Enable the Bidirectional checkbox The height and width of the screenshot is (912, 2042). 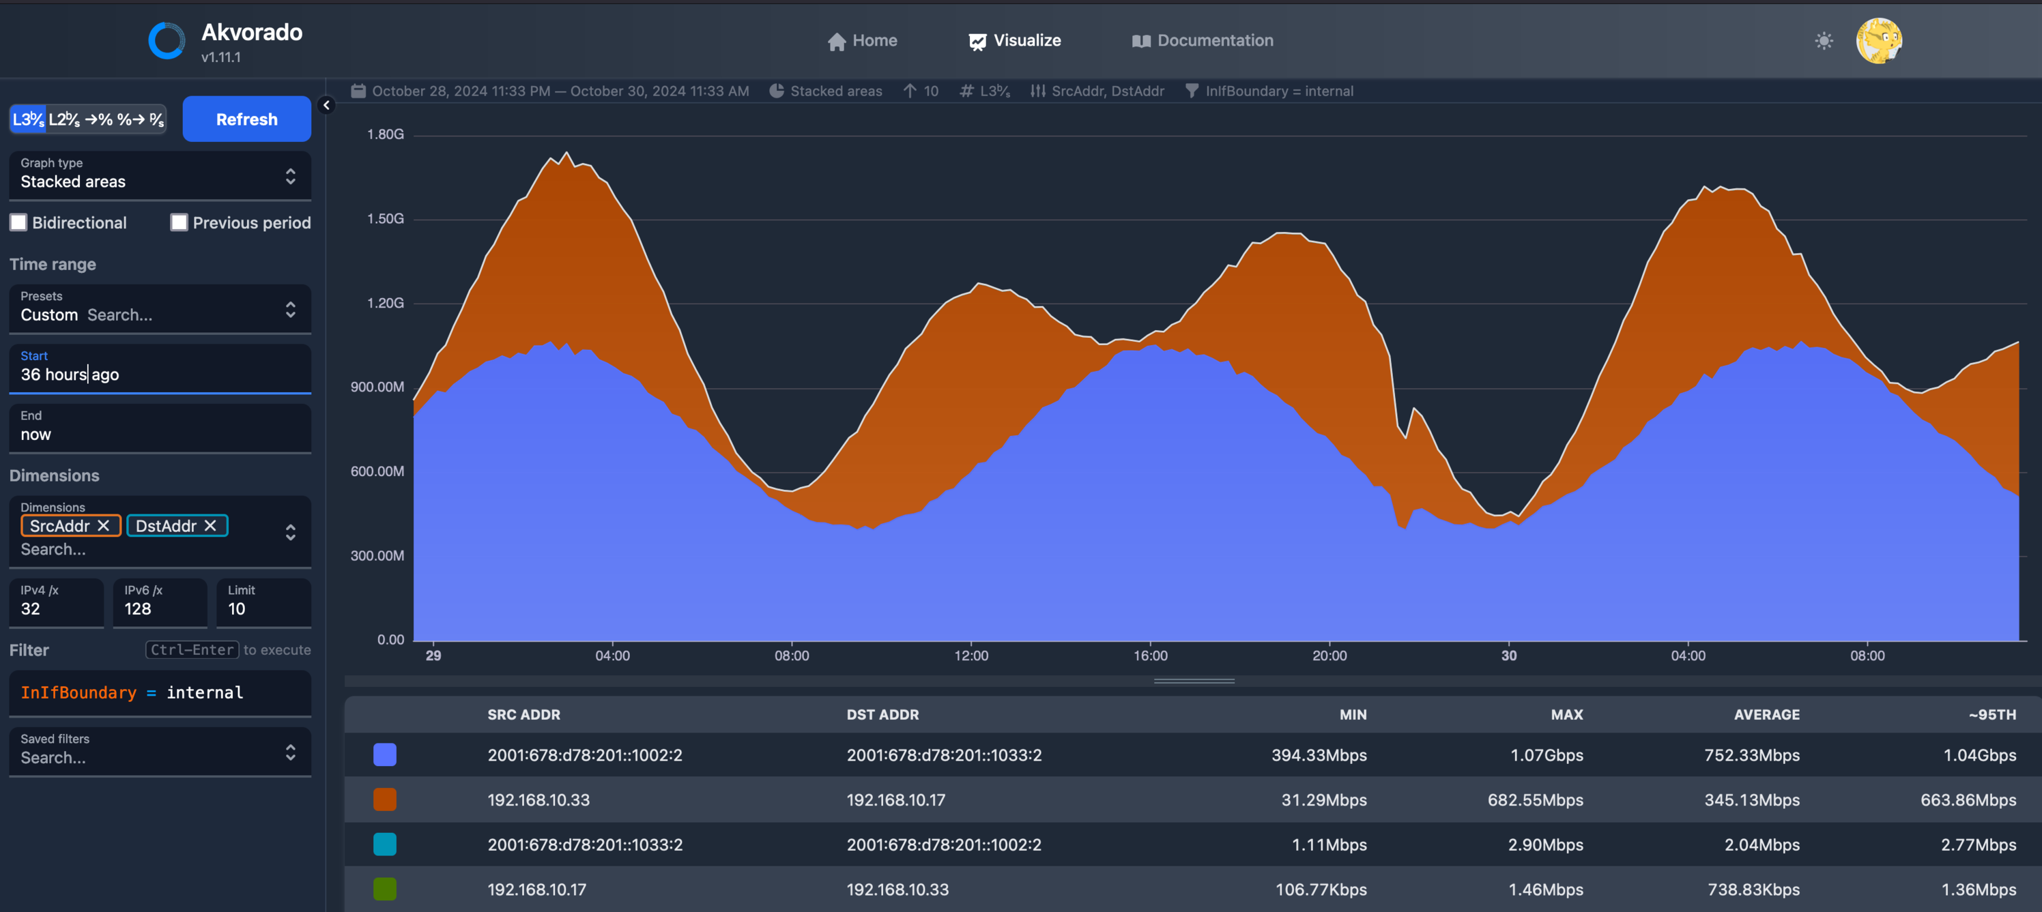[x=19, y=222]
